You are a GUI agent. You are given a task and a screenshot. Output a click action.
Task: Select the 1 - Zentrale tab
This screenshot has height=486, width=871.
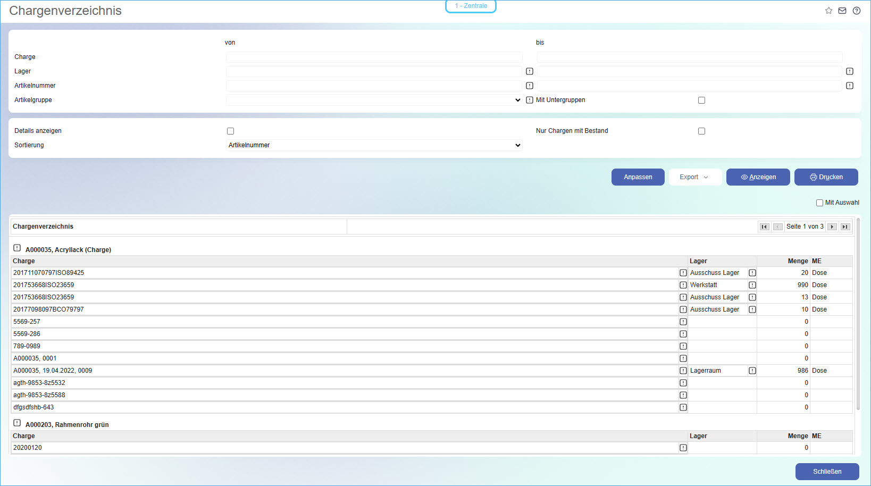pyautogui.click(x=471, y=6)
